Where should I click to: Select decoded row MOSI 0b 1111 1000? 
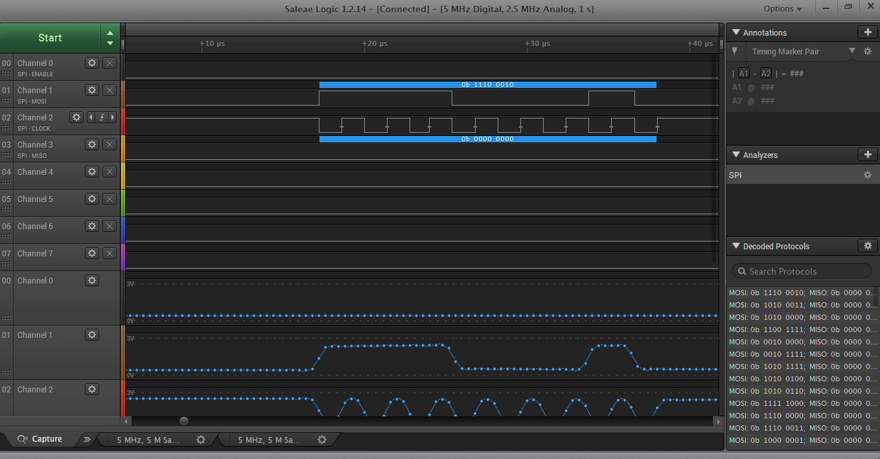click(x=803, y=403)
